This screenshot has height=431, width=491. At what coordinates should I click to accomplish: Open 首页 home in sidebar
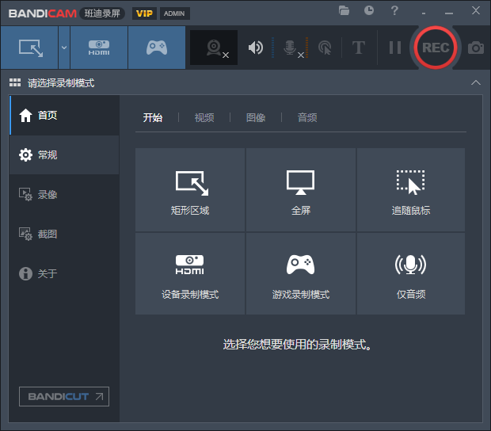click(x=64, y=115)
